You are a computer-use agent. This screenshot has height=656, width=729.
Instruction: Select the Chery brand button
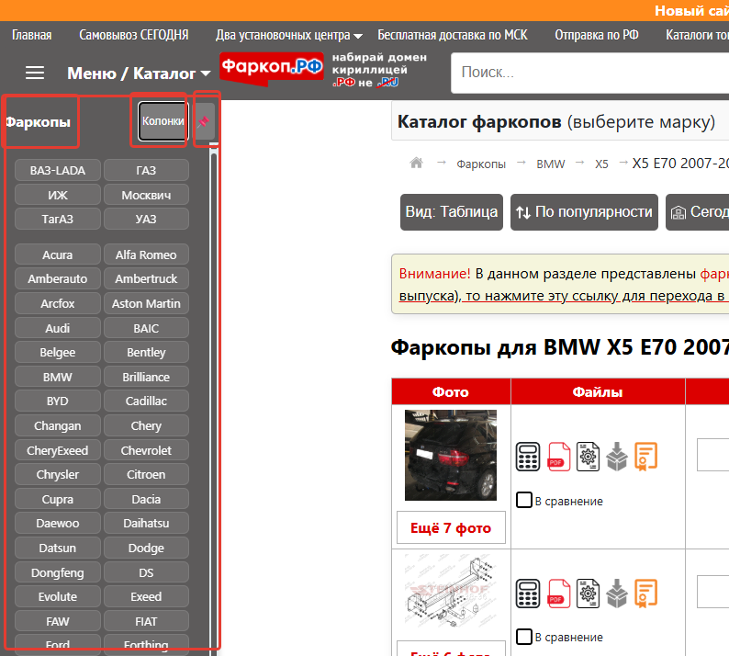(146, 425)
